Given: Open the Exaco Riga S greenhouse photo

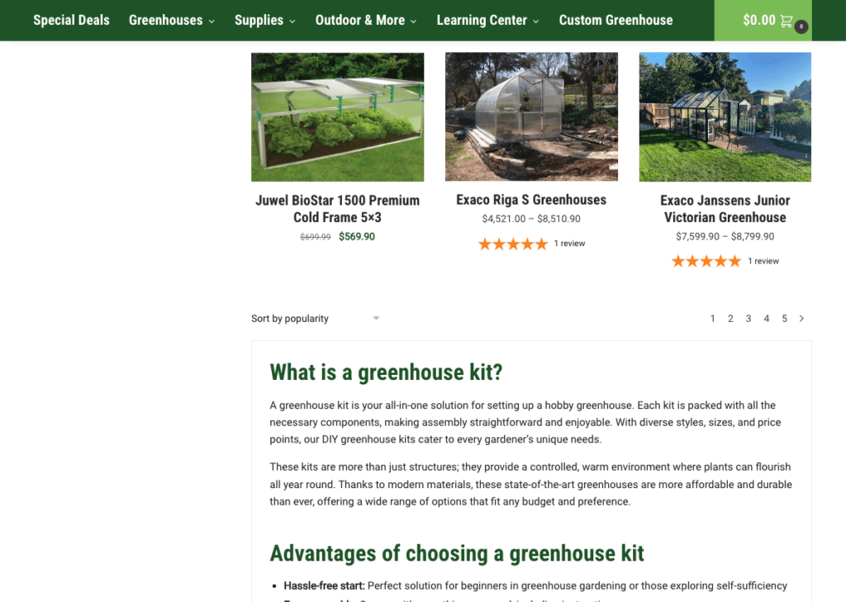Looking at the screenshot, I should [x=531, y=116].
